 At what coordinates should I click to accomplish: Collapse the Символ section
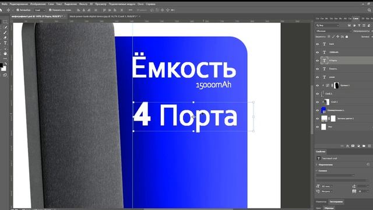tap(316, 171)
